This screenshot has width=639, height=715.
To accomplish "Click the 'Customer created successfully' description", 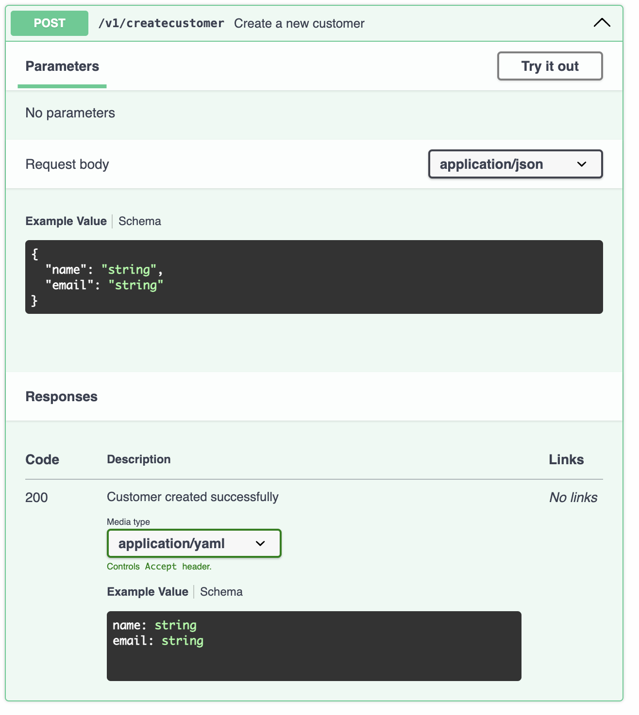I will [x=193, y=497].
